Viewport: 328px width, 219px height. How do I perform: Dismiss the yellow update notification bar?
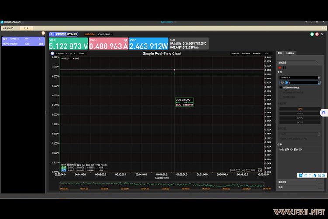coord(324,28)
